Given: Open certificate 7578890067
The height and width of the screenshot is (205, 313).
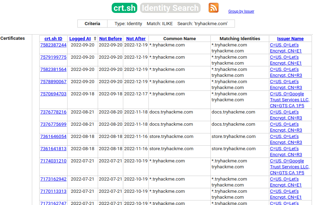Looking at the screenshot, I should point(53,82).
